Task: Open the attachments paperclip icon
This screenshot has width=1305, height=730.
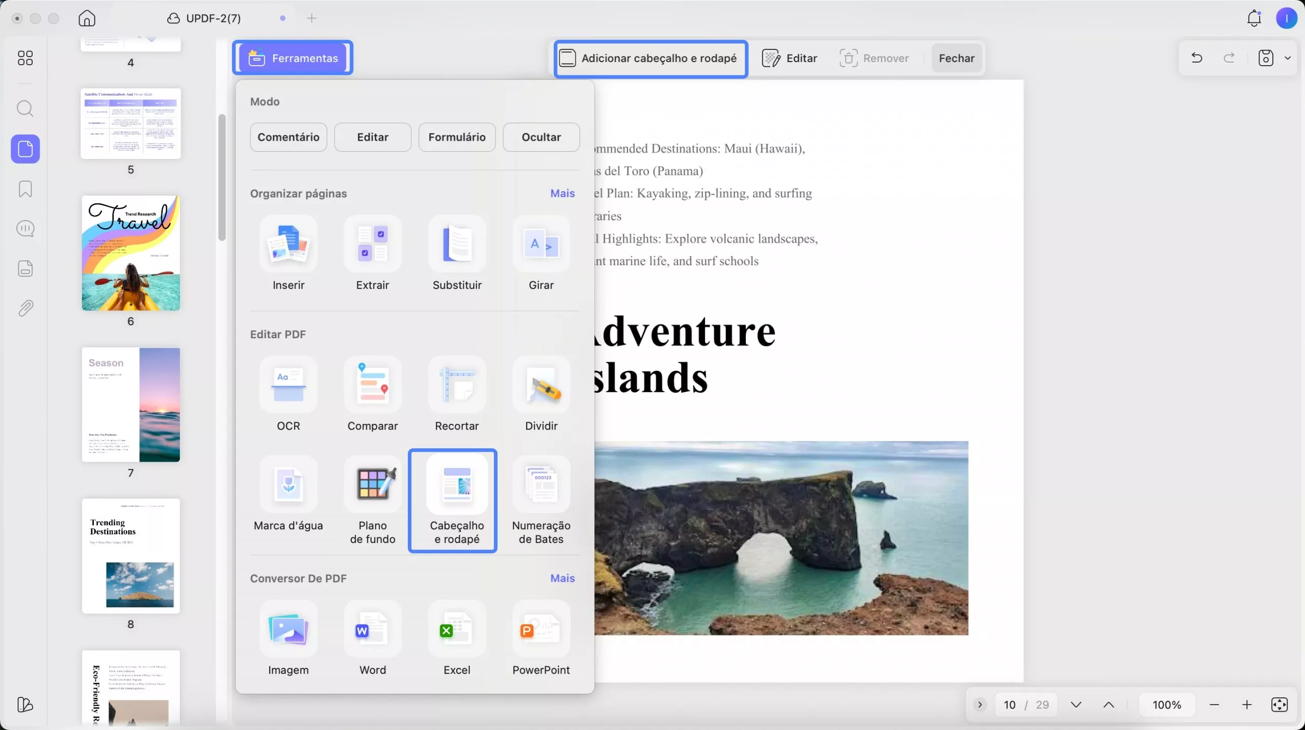Action: pos(25,308)
